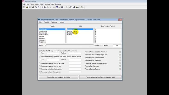Screen dimensions: 169x95
Task: Click the HotHotSoftware dialog title icon
Action: (39, 20)
